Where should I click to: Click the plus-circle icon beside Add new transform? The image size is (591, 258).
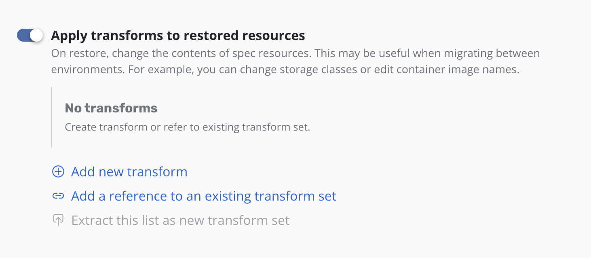(58, 171)
